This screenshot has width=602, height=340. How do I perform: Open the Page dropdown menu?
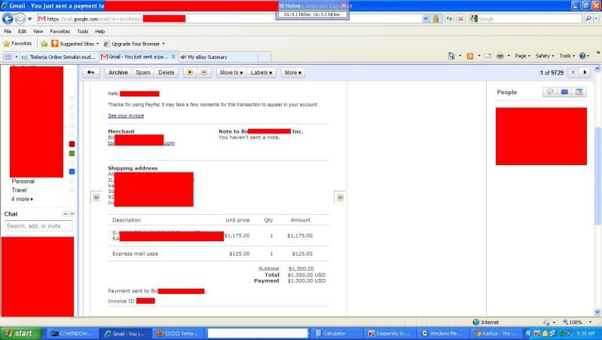(522, 56)
